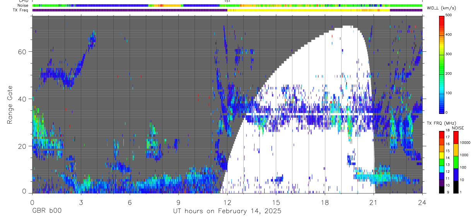475x219 pixels.
Task: Click the "15" tick on the UT hours axis
Action: pyautogui.click(x=276, y=202)
